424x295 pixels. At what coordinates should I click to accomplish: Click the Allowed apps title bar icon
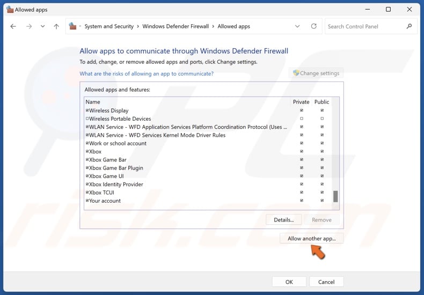(10, 10)
